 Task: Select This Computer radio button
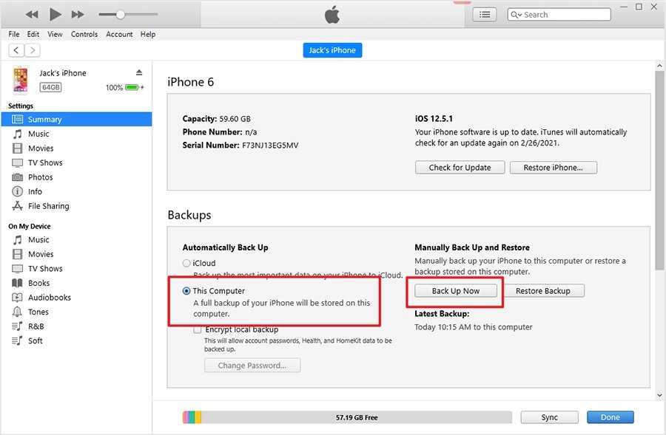[x=186, y=291]
